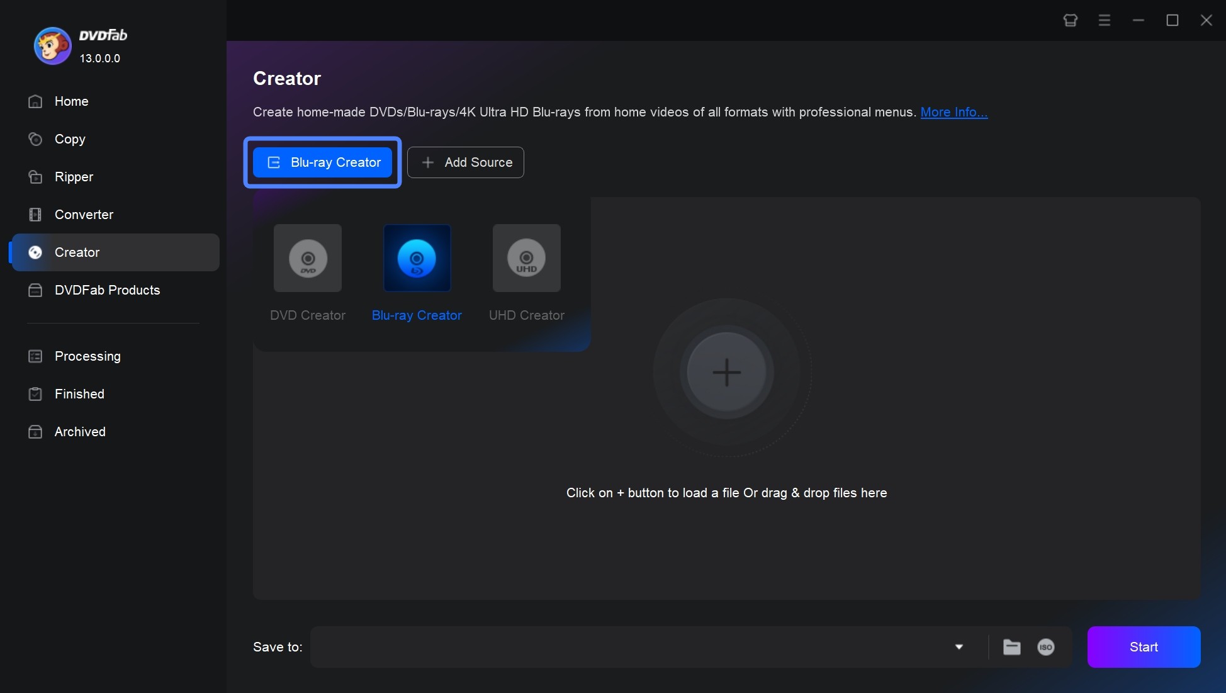Select the UHD Creator icon
The height and width of the screenshot is (693, 1226).
[x=526, y=257]
